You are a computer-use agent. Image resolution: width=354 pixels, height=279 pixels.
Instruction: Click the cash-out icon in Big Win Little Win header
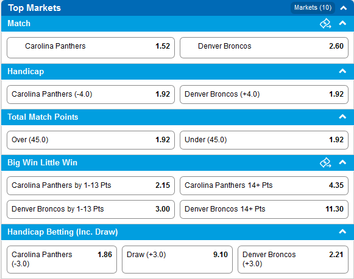(x=325, y=162)
